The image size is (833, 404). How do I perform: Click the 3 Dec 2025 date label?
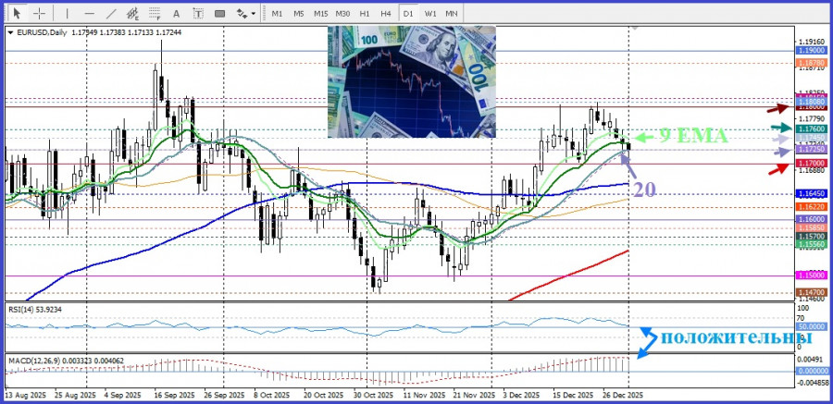point(521,396)
